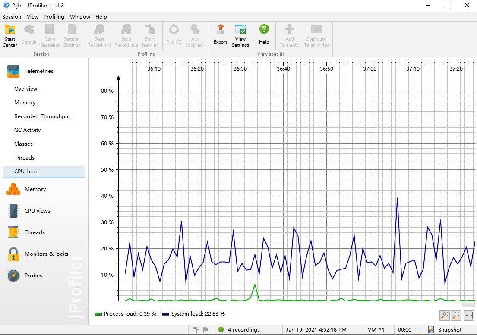Click the Export toolbar button
The width and height of the screenshot is (477, 335).
pyautogui.click(x=220, y=34)
